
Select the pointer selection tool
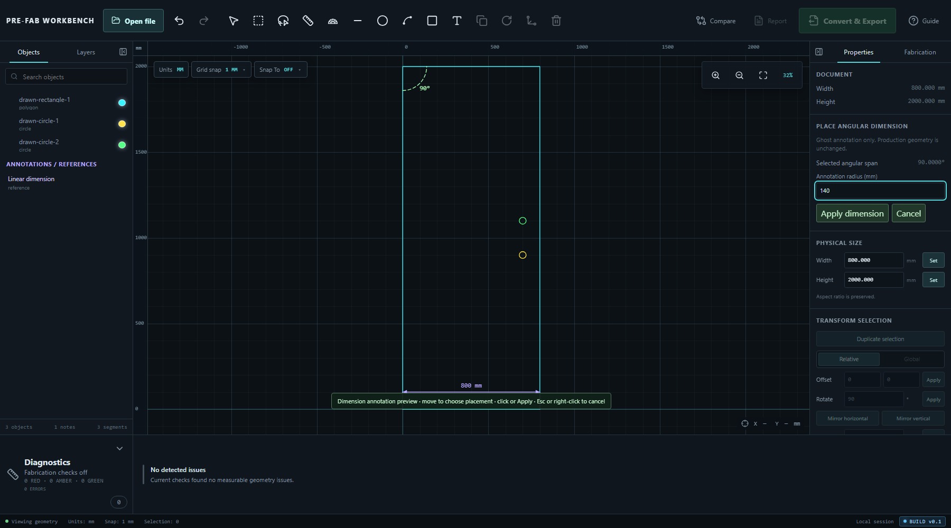coord(234,21)
